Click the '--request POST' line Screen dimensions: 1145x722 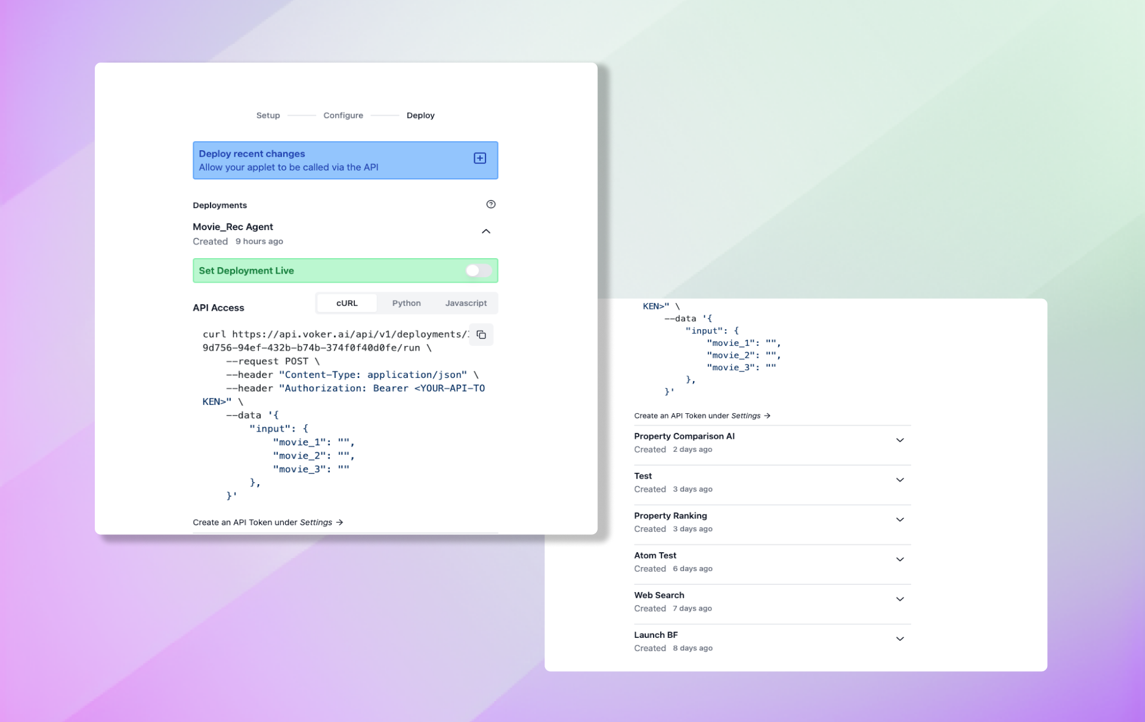[273, 361]
